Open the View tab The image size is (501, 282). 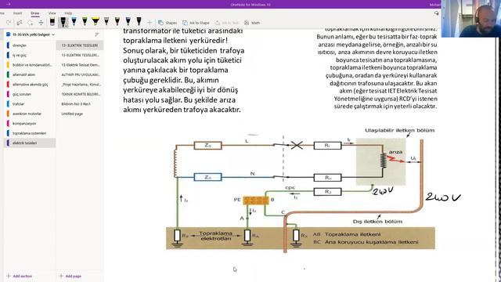[x=52, y=13]
